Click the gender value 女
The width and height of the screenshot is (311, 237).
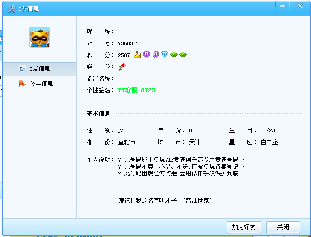(x=121, y=130)
